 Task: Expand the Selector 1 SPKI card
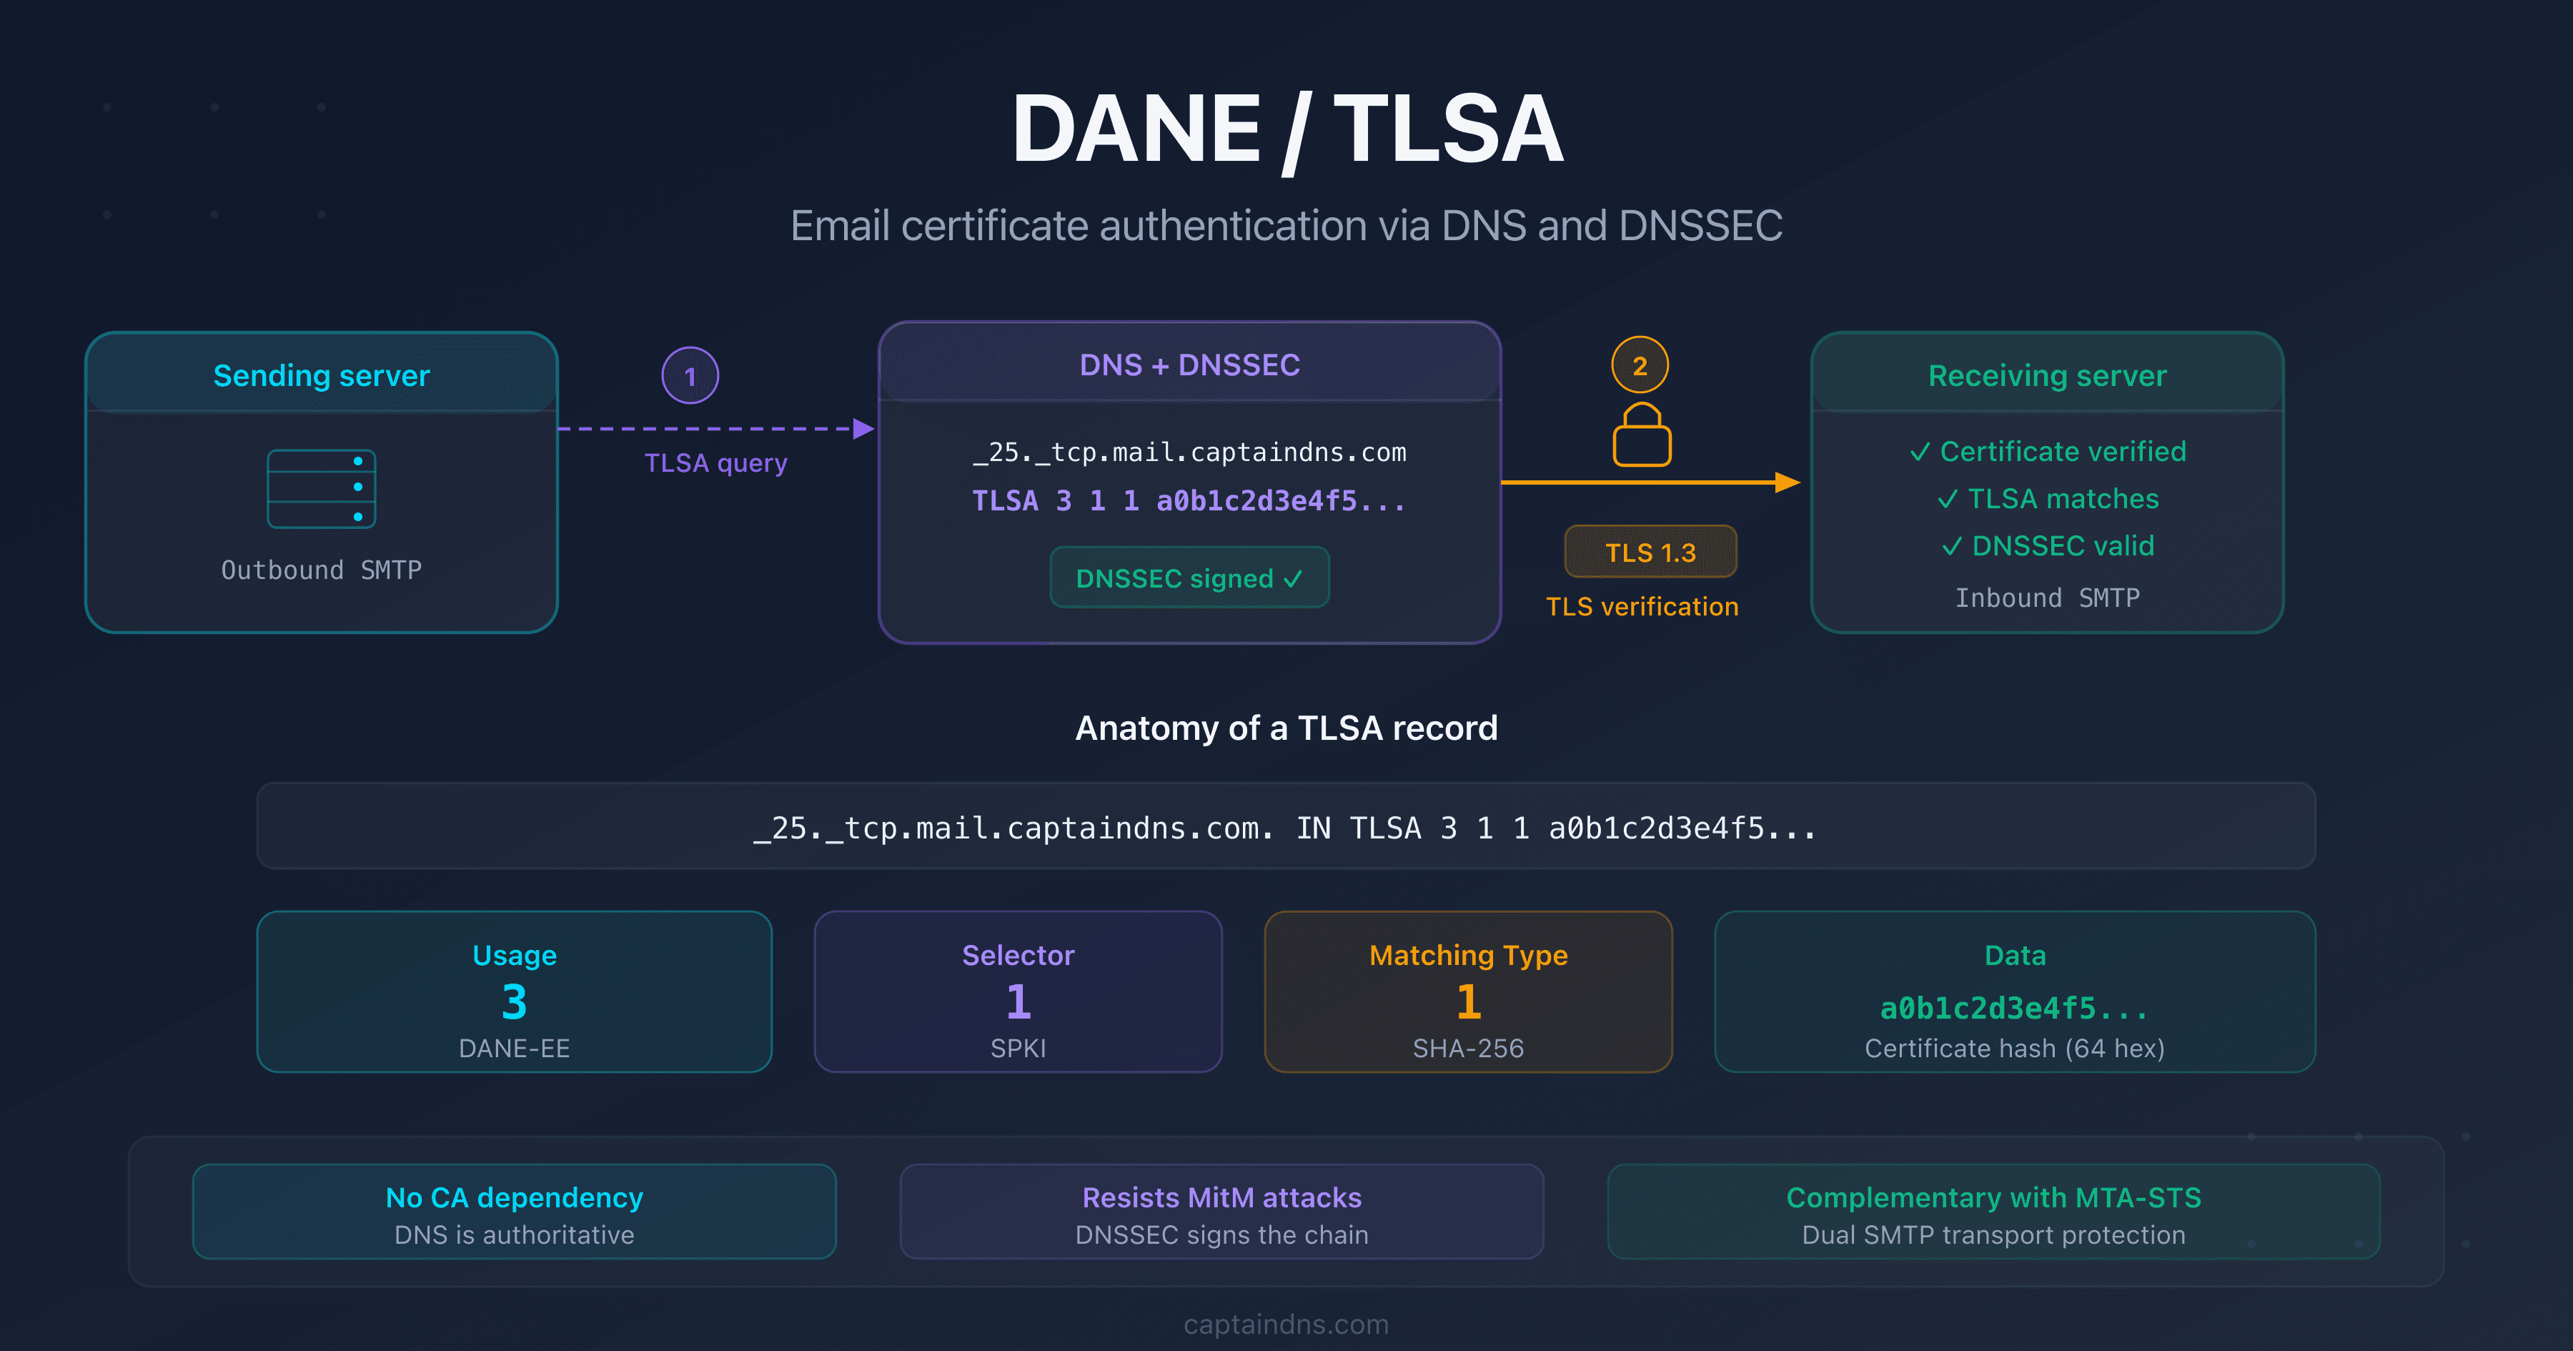click(1018, 991)
